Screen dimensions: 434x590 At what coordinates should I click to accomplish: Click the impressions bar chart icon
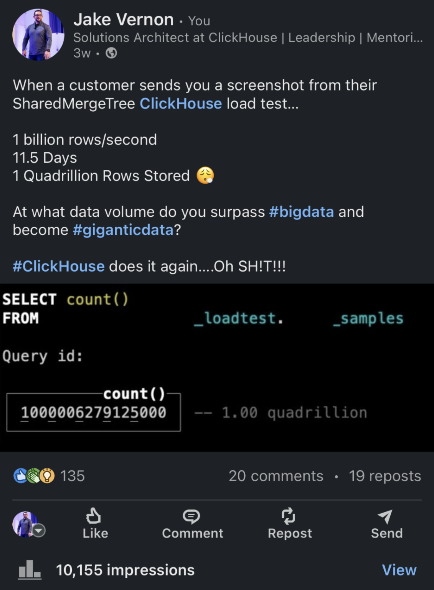29,570
